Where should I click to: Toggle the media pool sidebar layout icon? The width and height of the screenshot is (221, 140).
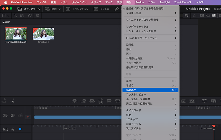4,15
